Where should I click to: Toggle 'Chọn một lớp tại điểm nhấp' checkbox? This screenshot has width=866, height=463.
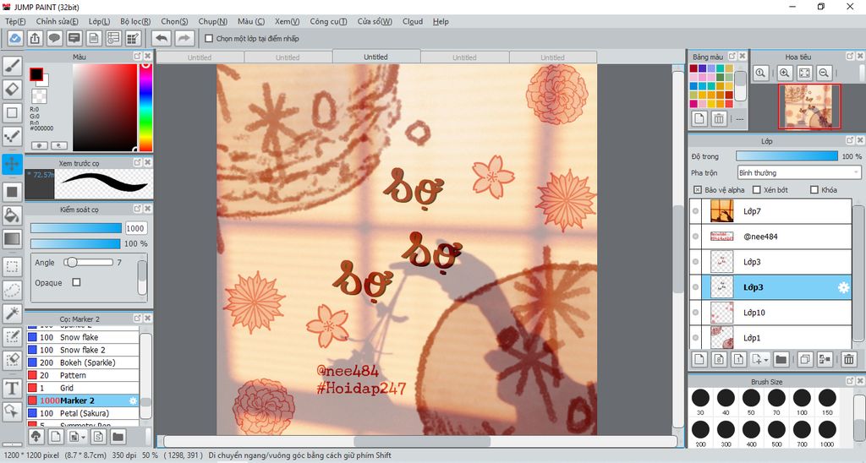(209, 39)
